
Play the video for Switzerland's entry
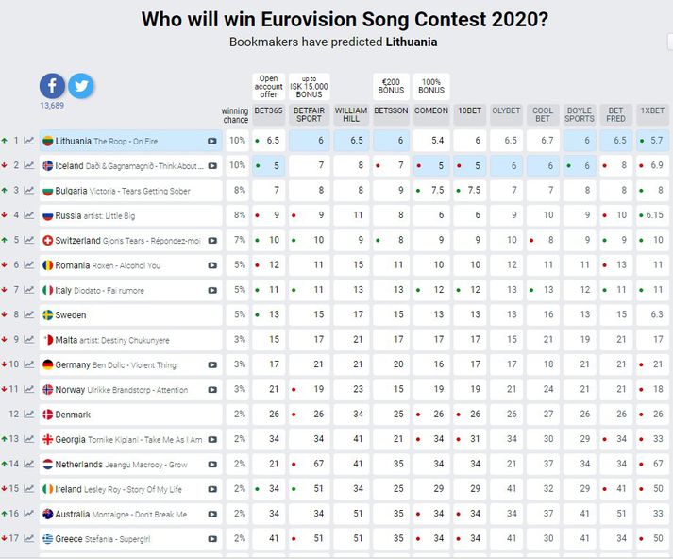tap(212, 241)
